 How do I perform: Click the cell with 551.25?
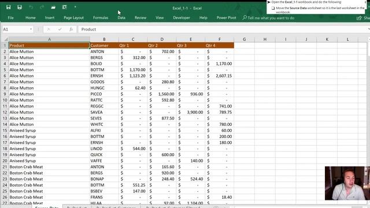coord(133,185)
